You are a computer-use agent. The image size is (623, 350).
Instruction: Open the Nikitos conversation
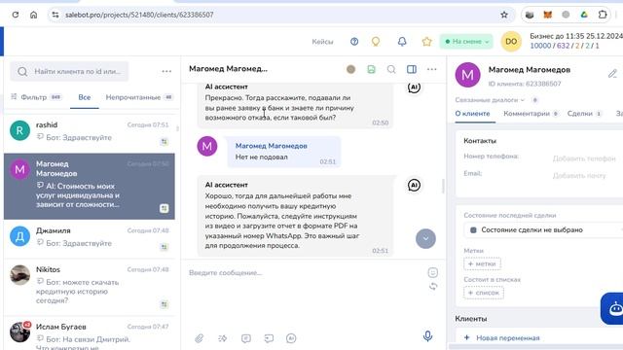coord(90,287)
